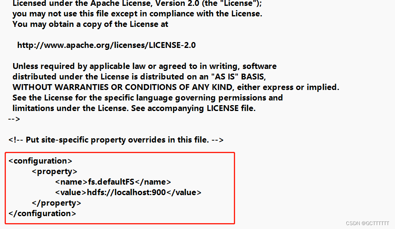This screenshot has height=229, width=395.
Task: Click the site-specific property overrides comment
Action: [x=116, y=140]
